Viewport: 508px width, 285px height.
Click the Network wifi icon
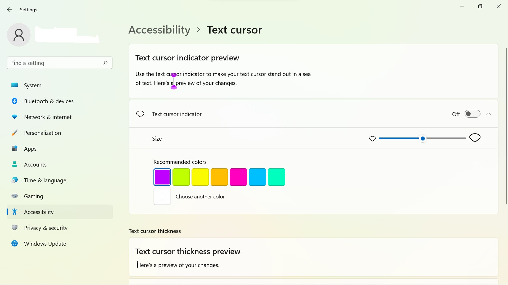[x=15, y=117]
